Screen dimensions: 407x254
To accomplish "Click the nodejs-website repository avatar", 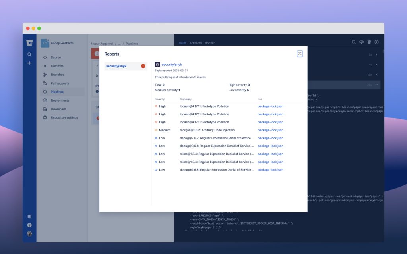I will [45, 43].
